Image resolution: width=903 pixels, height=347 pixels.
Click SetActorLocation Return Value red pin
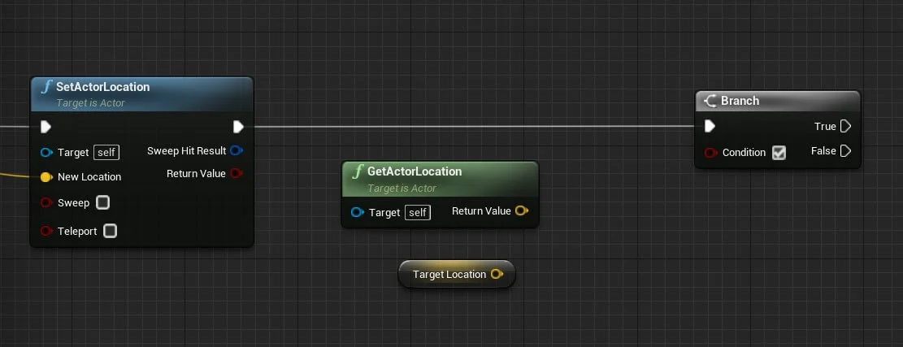click(237, 173)
